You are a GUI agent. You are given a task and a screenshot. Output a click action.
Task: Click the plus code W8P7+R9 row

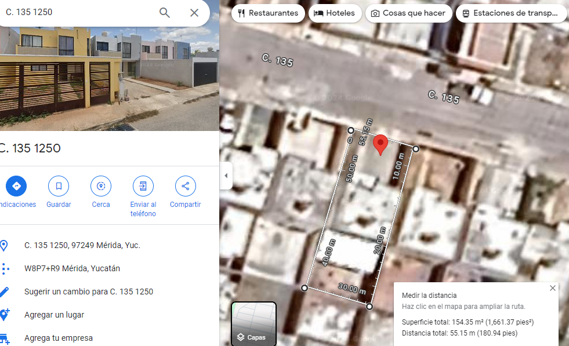[110, 268]
